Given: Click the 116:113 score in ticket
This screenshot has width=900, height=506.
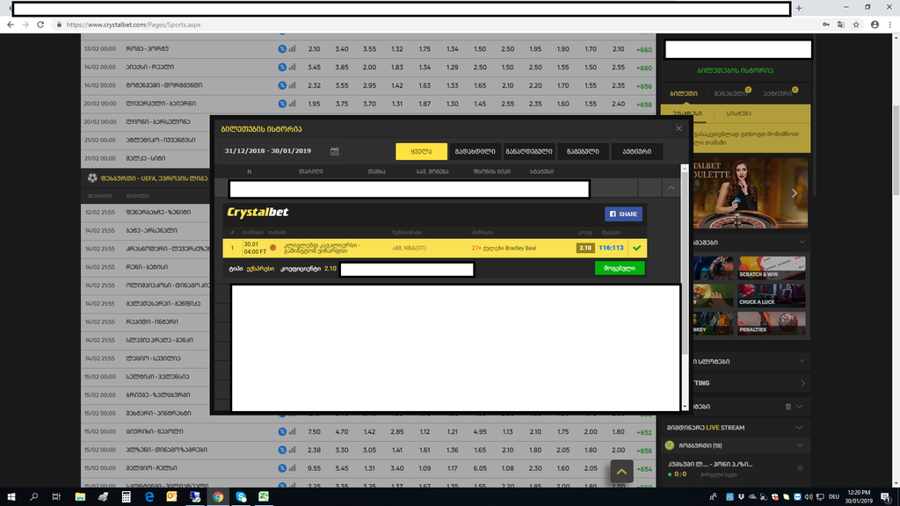Looking at the screenshot, I should pos(611,248).
